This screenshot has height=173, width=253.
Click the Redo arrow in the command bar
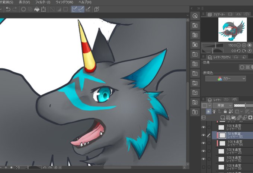15,9
